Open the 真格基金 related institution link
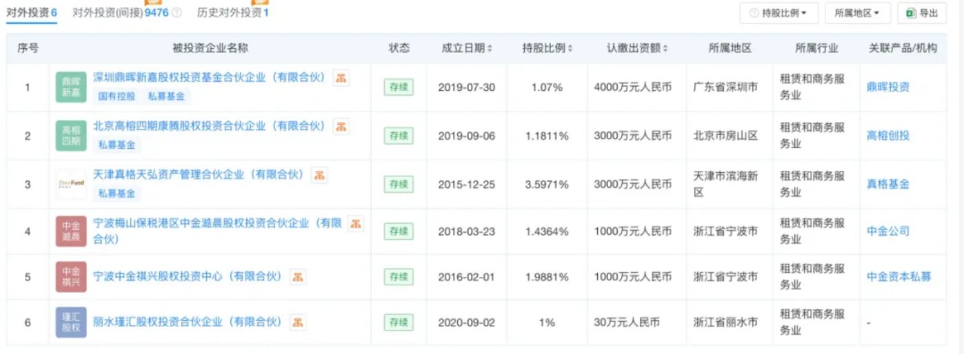Viewport: 964px width, 354px height. click(887, 184)
